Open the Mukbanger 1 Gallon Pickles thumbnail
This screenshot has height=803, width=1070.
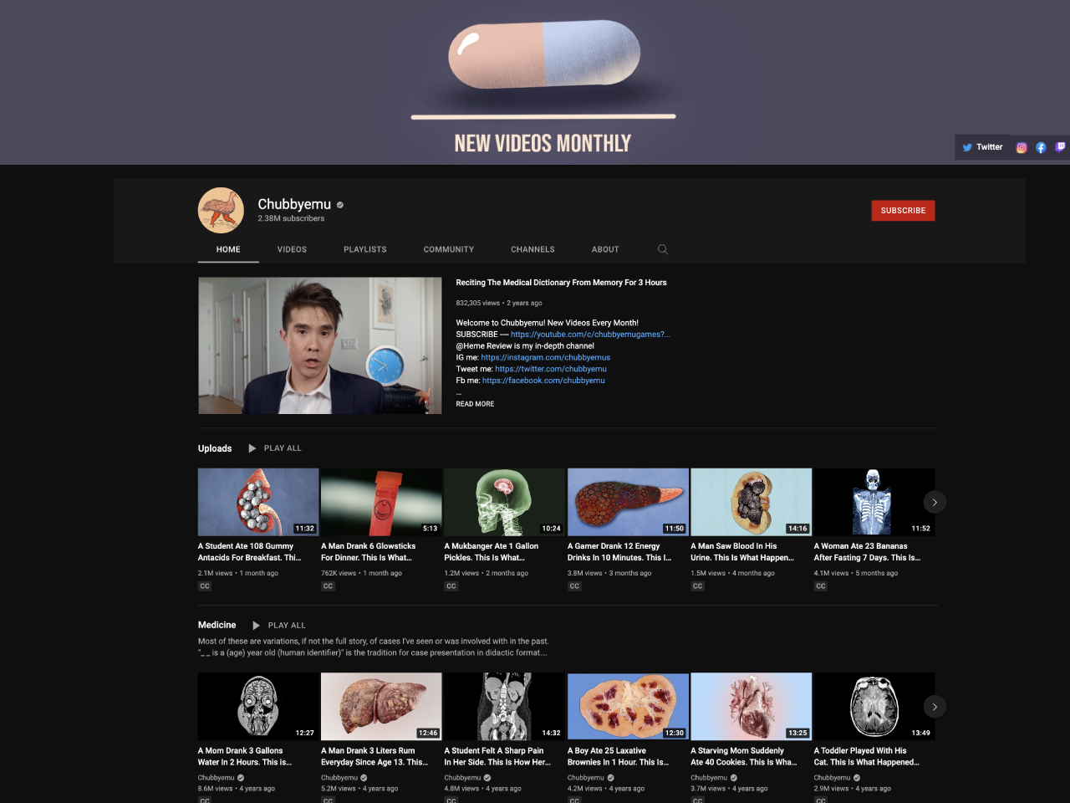505,502
